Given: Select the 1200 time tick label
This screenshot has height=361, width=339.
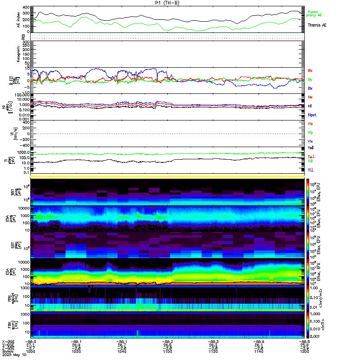Looking at the screenshot, I should [x=304, y=352].
